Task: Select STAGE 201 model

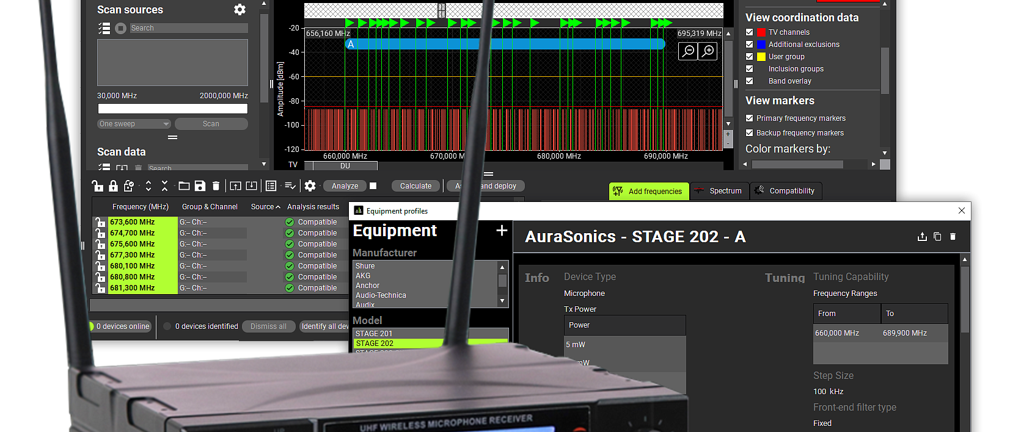Action: (x=430, y=334)
